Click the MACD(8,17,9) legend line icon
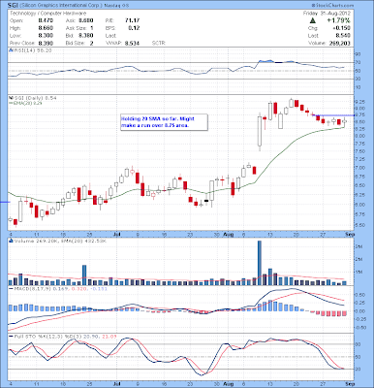Image resolution: width=374 pixels, height=388 pixels. 11,288
